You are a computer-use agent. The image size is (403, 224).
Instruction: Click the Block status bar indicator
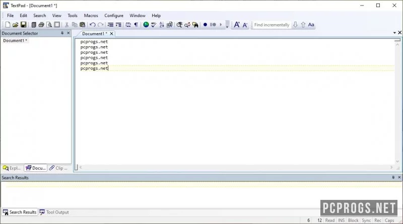click(x=353, y=220)
